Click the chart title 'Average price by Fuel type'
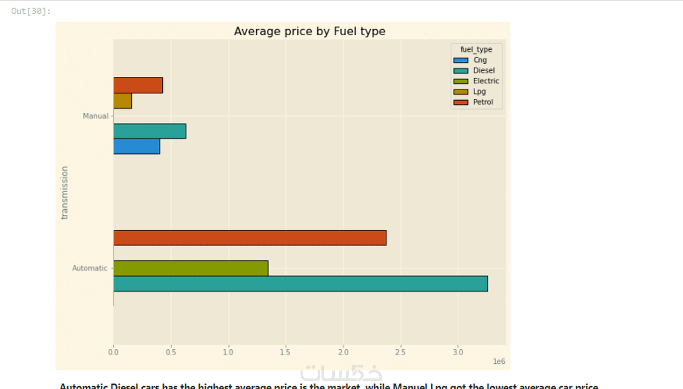Viewport: 683px width, 389px height. click(x=309, y=31)
